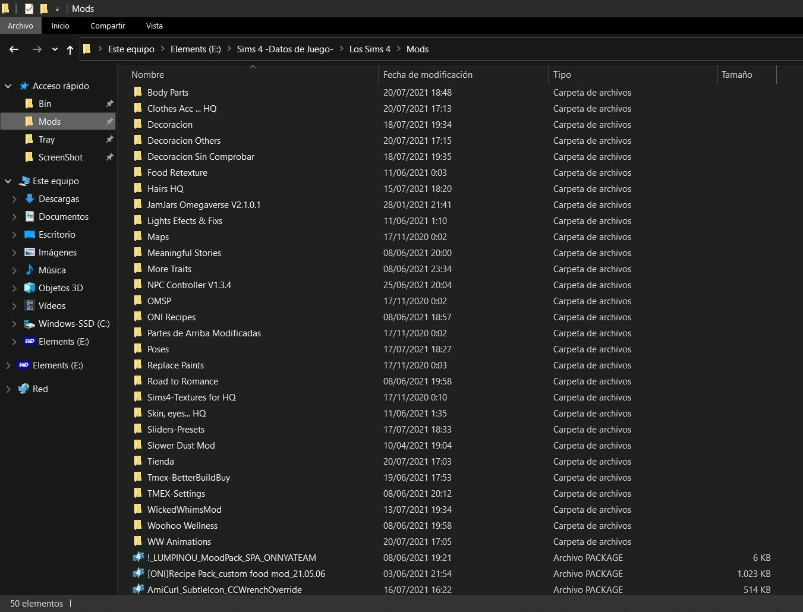Screen dimensions: 803x612
Task: Click the ScreenShot folder icon in quick access
Action: click(x=29, y=157)
